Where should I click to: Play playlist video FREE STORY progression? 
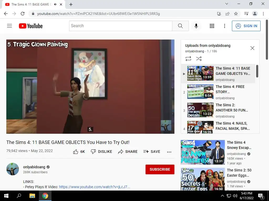[218, 92]
